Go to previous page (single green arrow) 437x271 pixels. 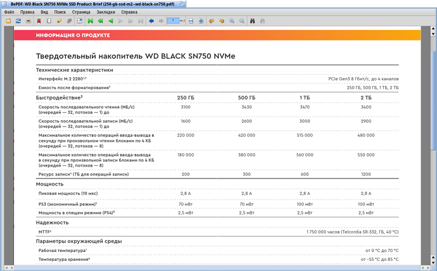111,21
